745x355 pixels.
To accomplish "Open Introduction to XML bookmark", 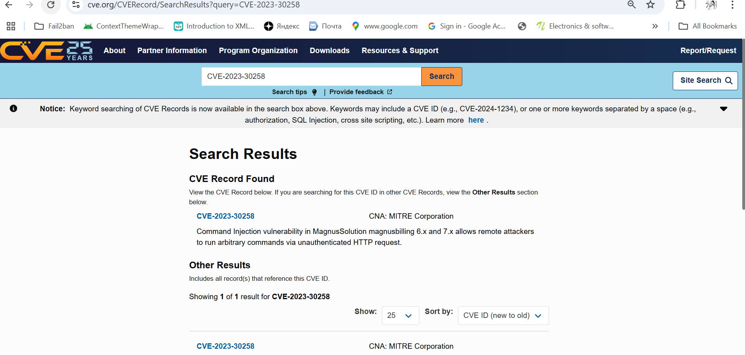I will [x=214, y=26].
